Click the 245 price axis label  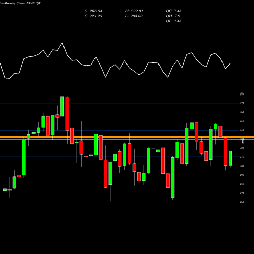(x=242, y=130)
